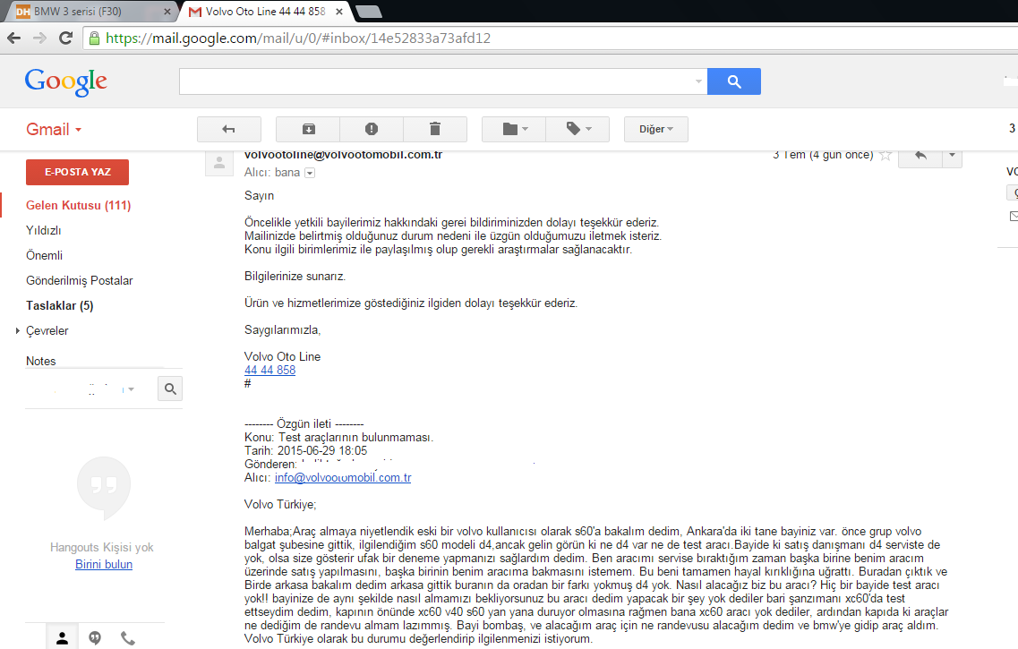
Task: Reply using the arrow icon beside date
Action: tap(920, 156)
